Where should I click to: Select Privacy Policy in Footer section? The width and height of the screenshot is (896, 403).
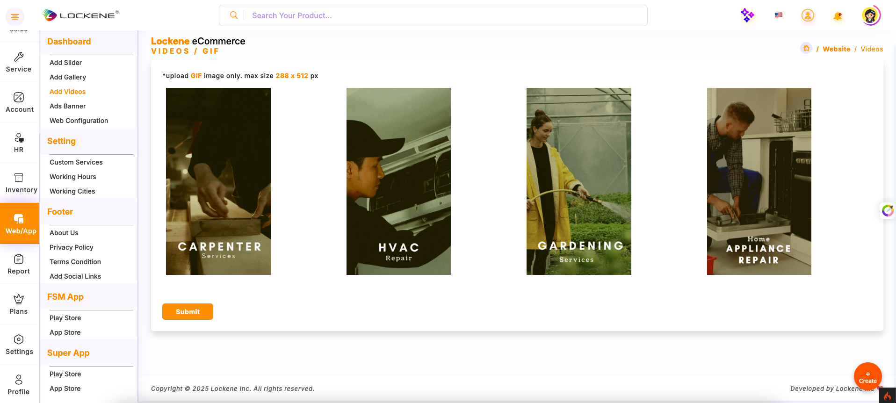click(x=71, y=247)
